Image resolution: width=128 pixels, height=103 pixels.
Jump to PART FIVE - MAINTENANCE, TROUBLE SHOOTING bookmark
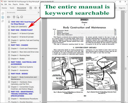(22, 94)
